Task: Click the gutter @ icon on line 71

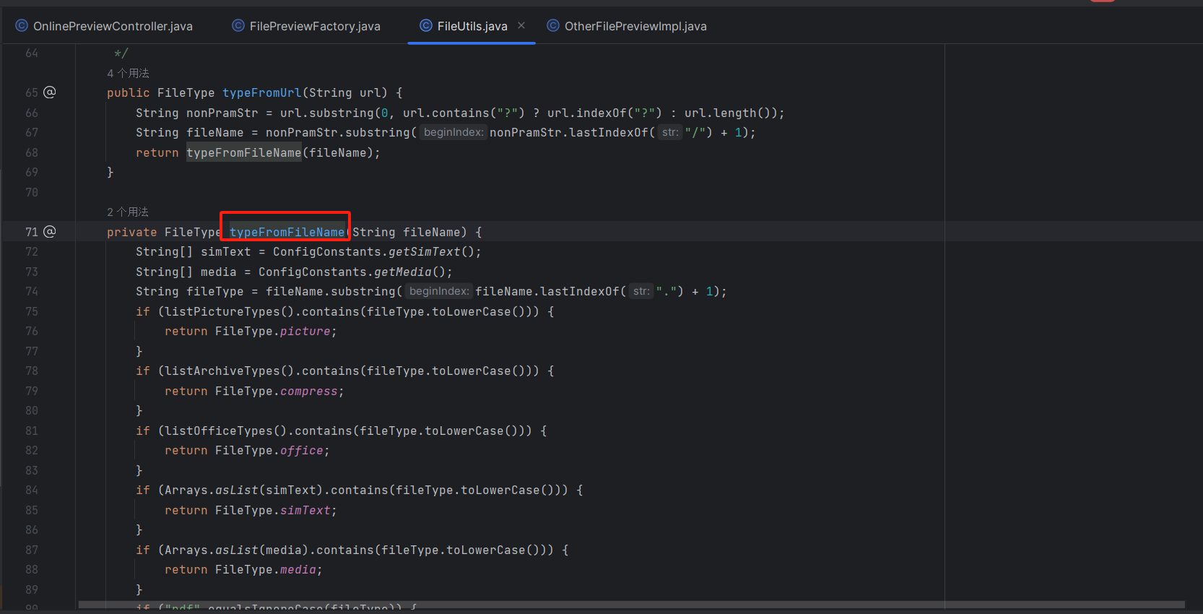Action: click(50, 231)
